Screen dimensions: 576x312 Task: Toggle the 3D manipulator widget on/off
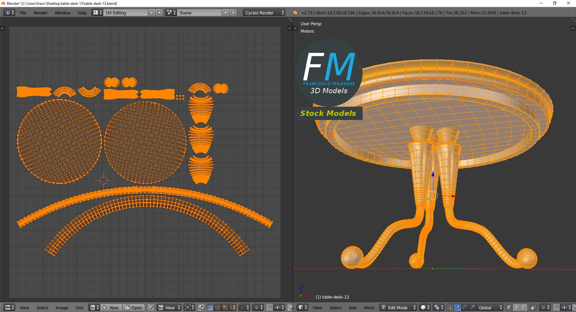(x=450, y=307)
